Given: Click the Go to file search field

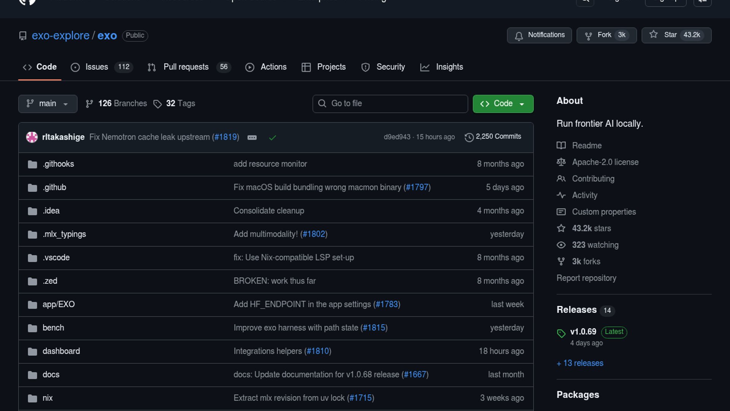Looking at the screenshot, I should pyautogui.click(x=390, y=104).
